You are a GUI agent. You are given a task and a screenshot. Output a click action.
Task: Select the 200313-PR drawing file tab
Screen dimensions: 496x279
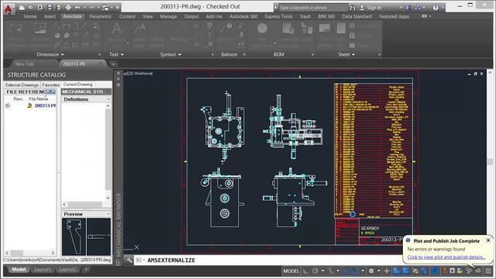(x=74, y=64)
